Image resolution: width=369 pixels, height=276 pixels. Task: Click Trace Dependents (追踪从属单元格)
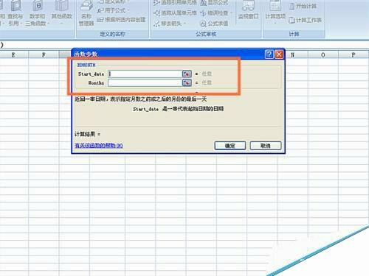(x=175, y=13)
